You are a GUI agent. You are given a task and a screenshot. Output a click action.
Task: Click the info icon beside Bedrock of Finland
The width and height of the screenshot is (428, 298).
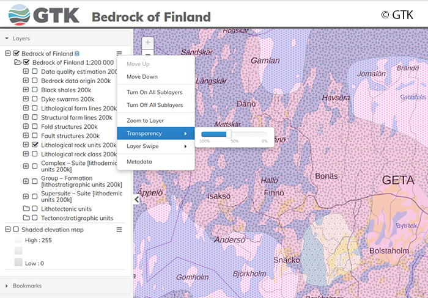(x=77, y=54)
